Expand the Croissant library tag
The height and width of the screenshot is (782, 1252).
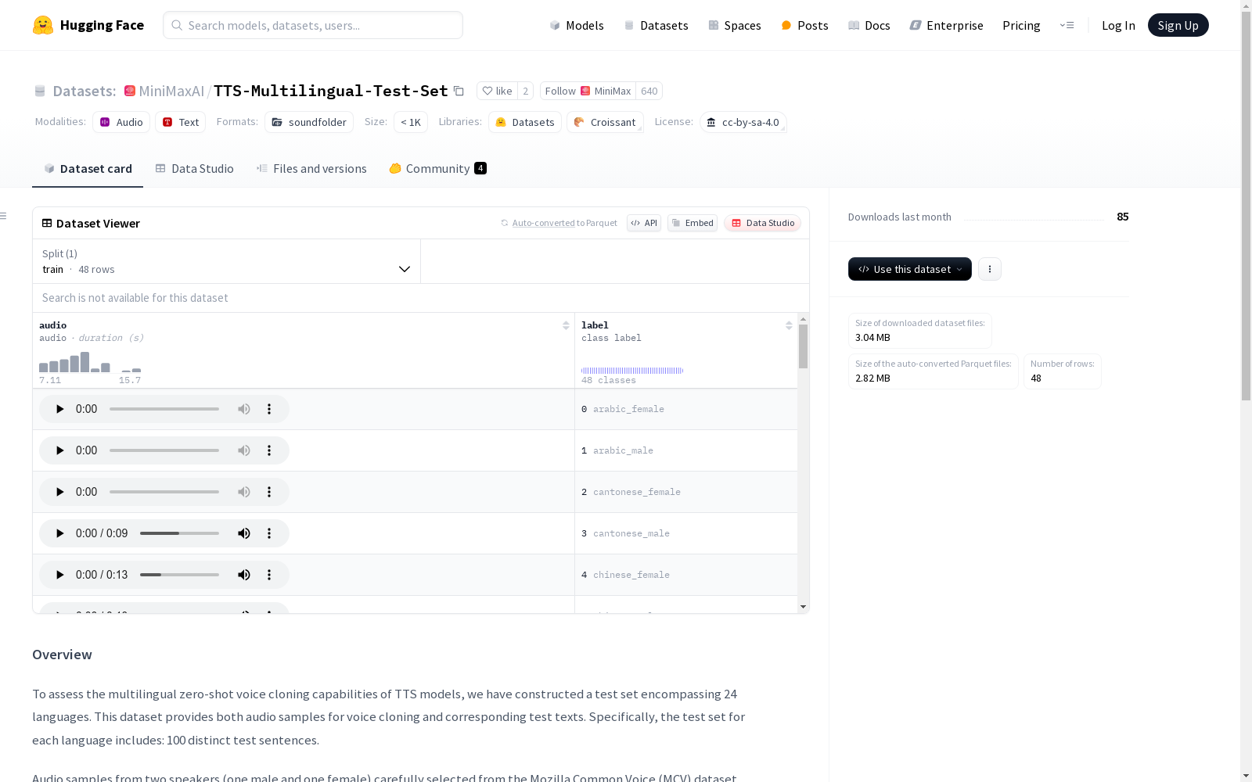(x=605, y=122)
